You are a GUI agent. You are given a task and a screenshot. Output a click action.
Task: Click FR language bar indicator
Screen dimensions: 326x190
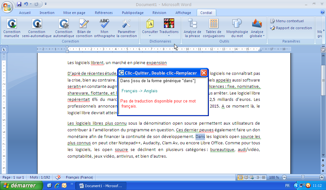[287, 186]
